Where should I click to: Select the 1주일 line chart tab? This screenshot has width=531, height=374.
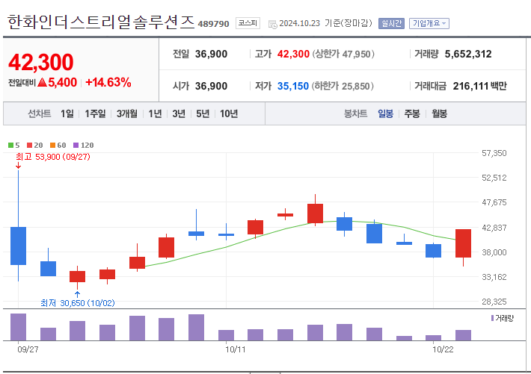pyautogui.click(x=95, y=113)
